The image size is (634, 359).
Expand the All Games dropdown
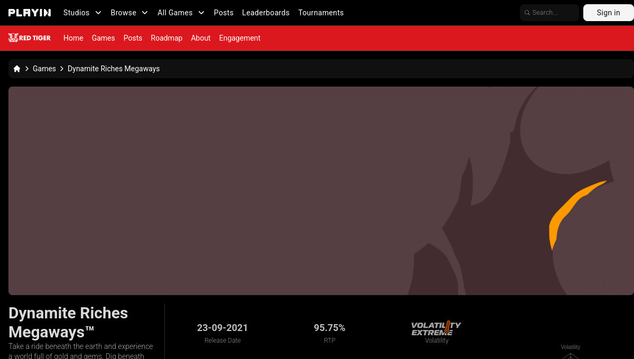[181, 13]
